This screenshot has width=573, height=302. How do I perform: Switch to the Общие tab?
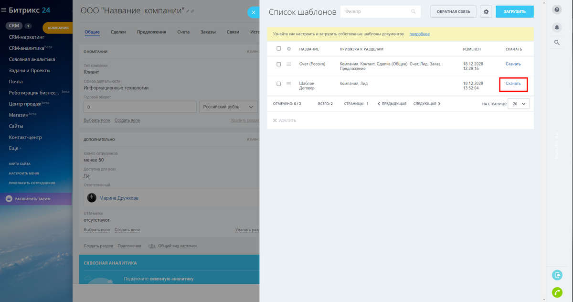tap(92, 32)
